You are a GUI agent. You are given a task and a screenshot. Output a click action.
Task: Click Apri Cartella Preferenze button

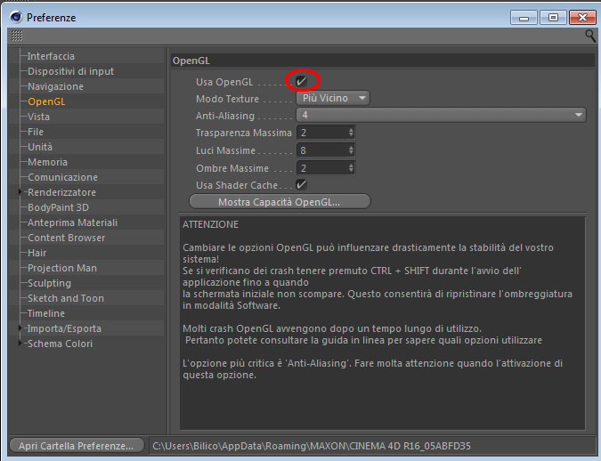point(77,446)
